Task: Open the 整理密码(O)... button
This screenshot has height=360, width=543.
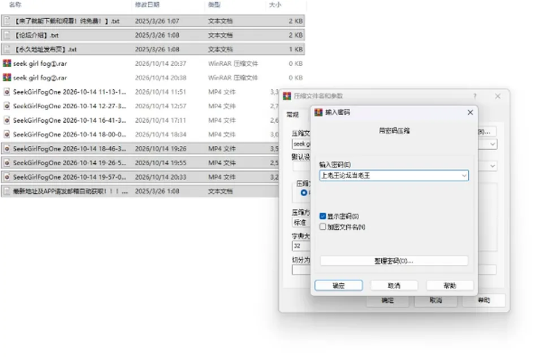Action: (x=394, y=261)
